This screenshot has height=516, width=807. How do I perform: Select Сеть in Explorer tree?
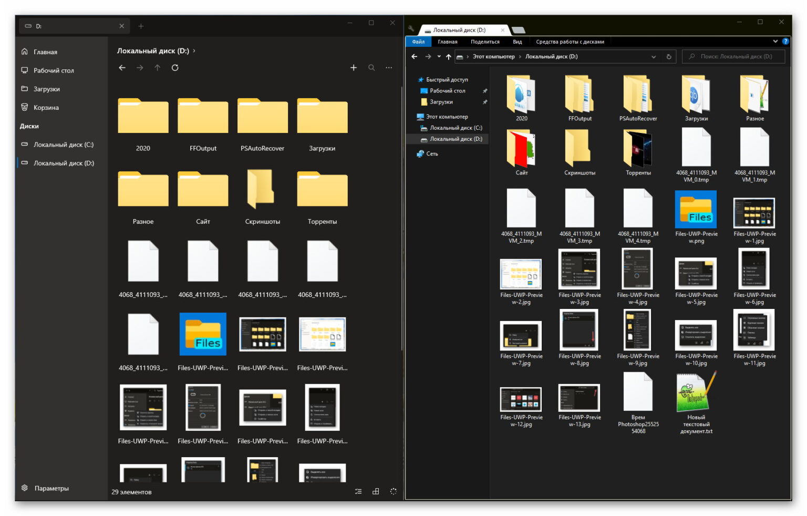point(432,154)
